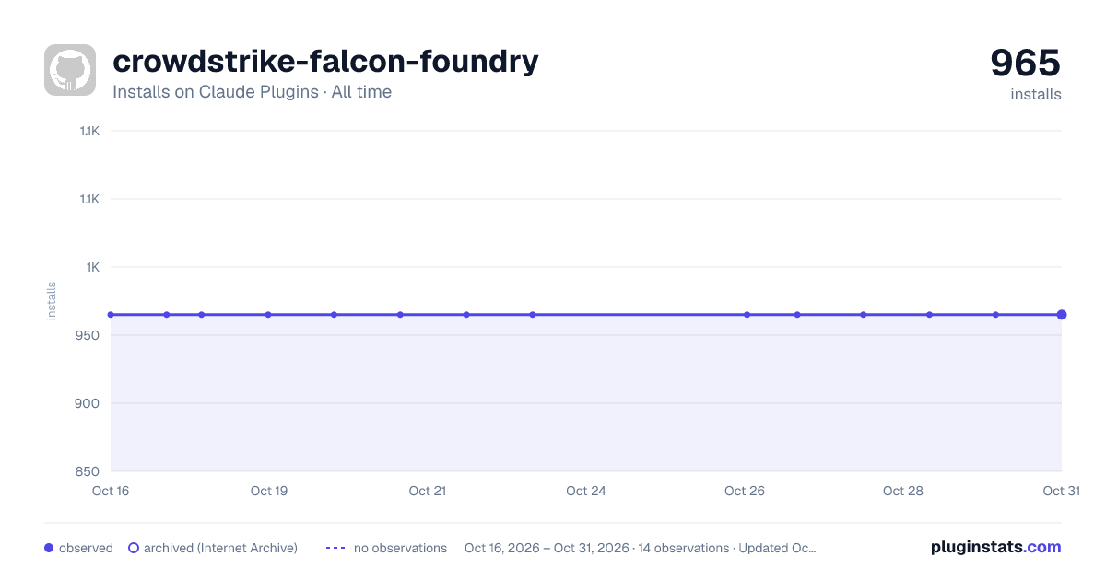Click the 1K y-axis label
This screenshot has width=1106, height=580.
click(x=93, y=267)
